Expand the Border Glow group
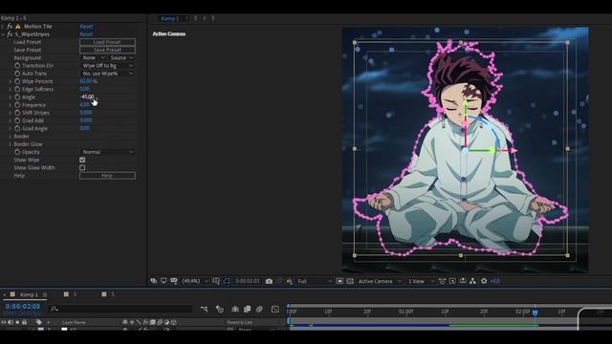The width and height of the screenshot is (612, 344). click(x=11, y=144)
